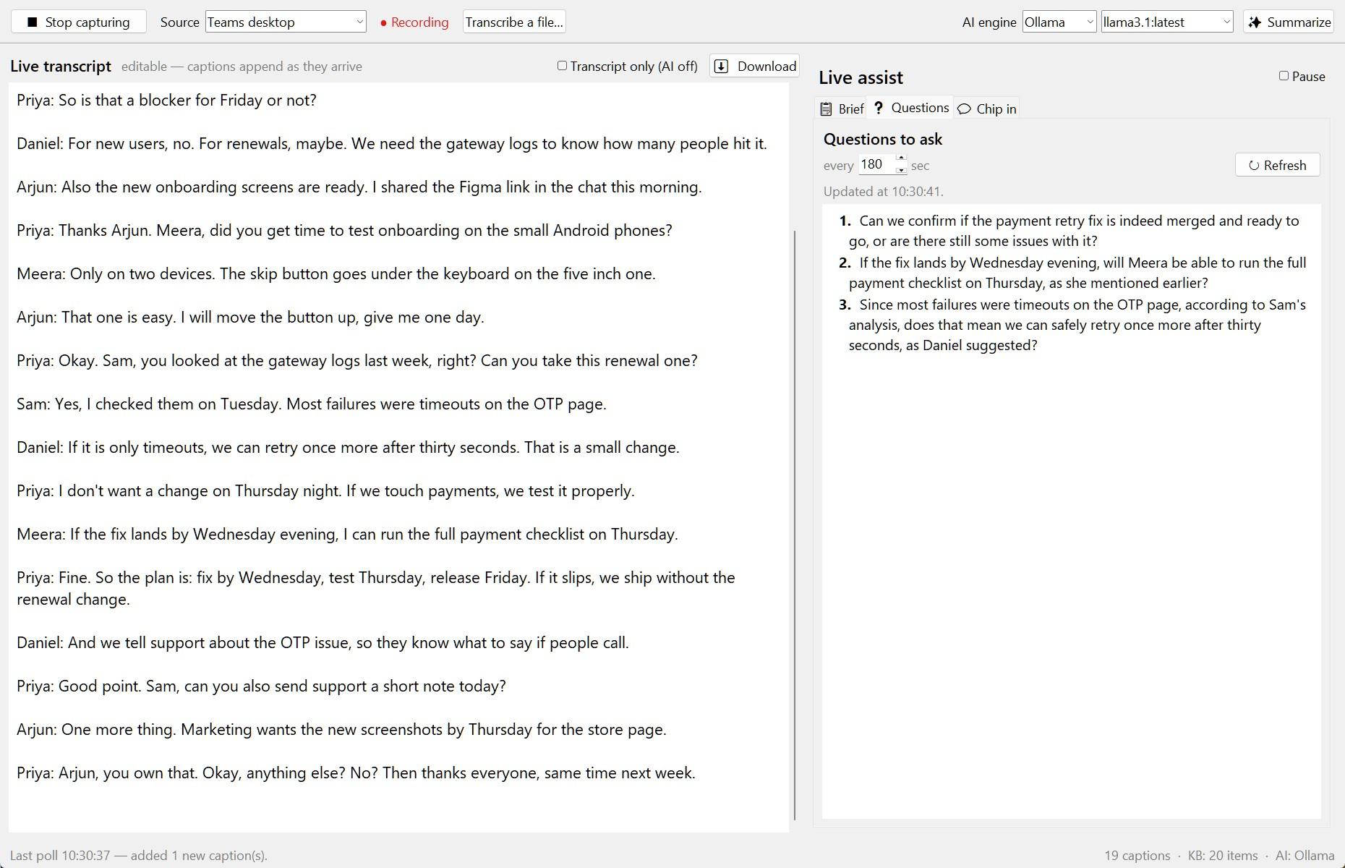Click the line 'Priya: So is that a blocker for Friday'
The height and width of the screenshot is (868, 1345).
pyautogui.click(x=166, y=100)
